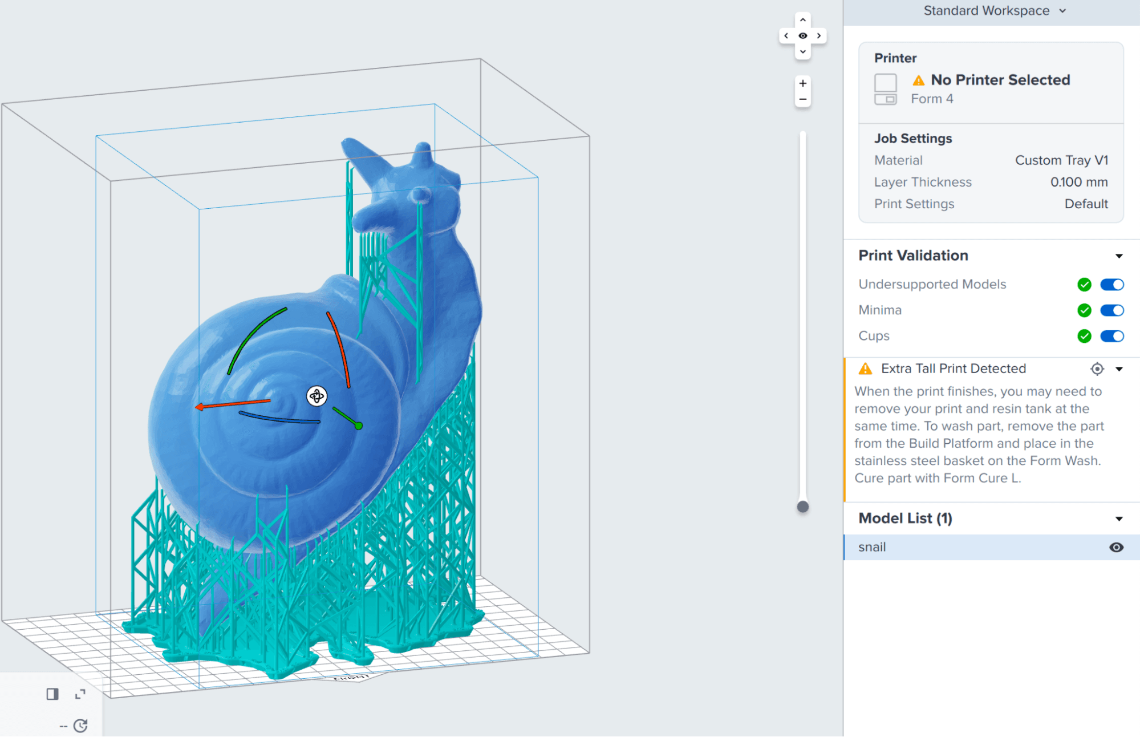
Task: Collapse the Print Validation section
Action: coord(1119,256)
